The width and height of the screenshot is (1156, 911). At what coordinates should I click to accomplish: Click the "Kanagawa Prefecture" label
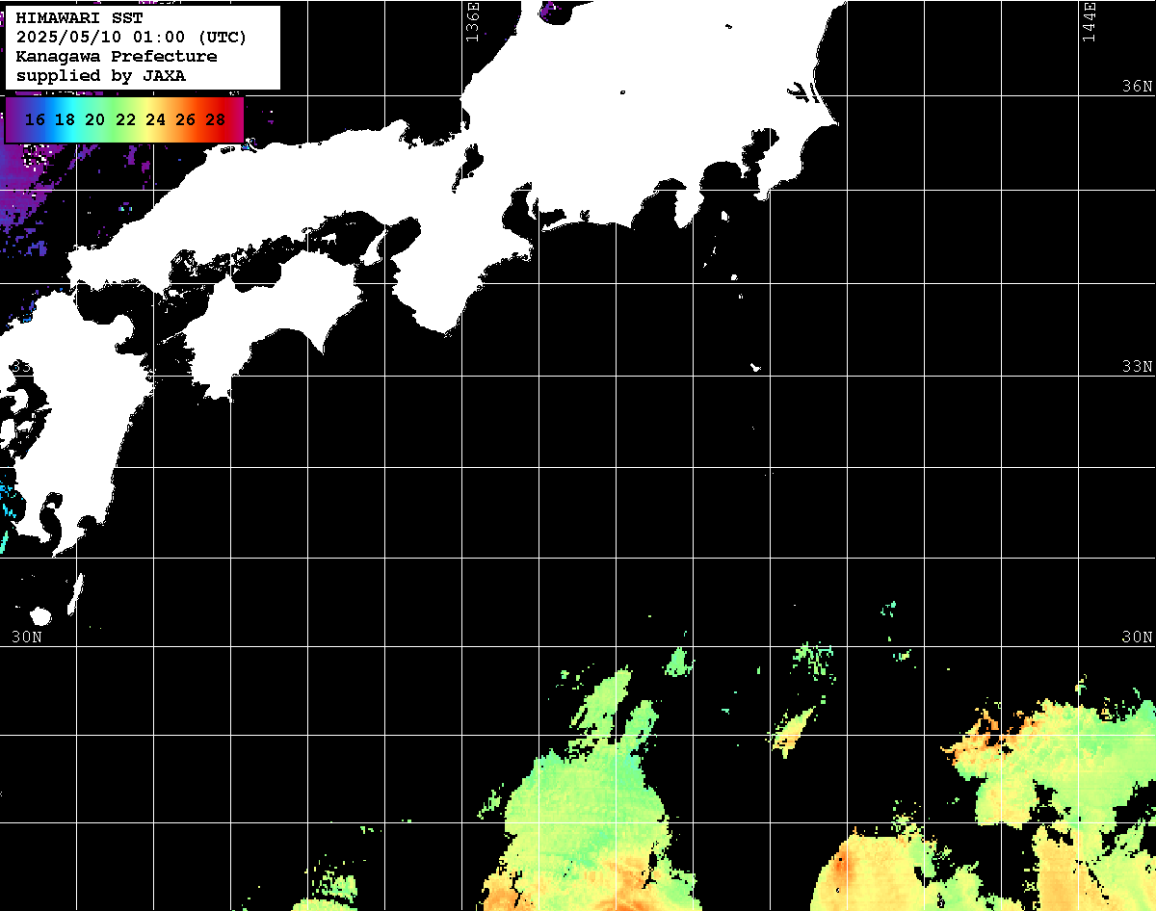point(117,57)
